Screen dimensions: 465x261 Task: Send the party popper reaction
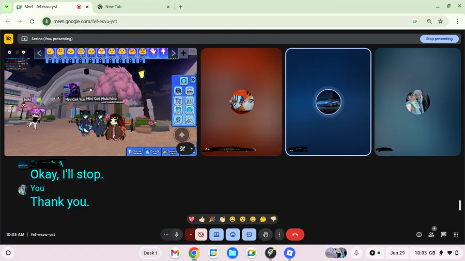click(x=212, y=219)
